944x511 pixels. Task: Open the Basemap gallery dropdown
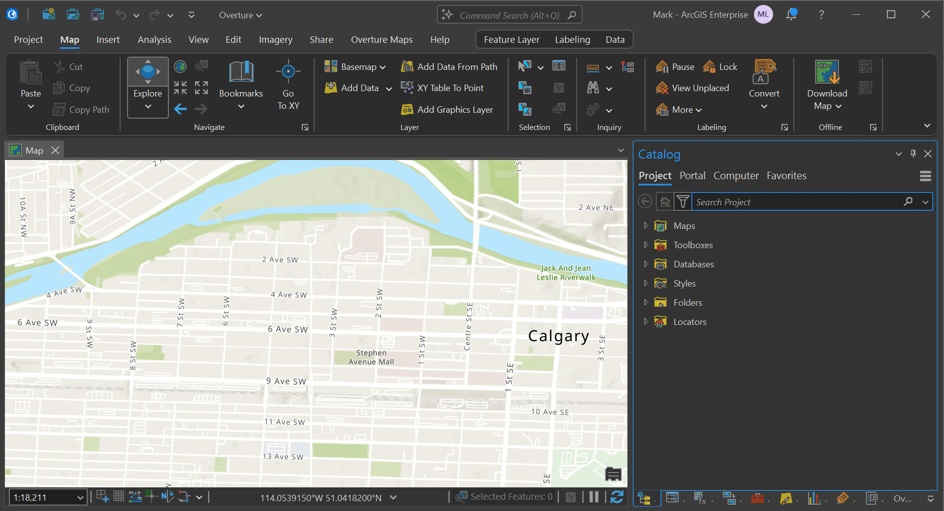pyautogui.click(x=355, y=66)
